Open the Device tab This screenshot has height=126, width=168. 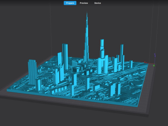98,3
